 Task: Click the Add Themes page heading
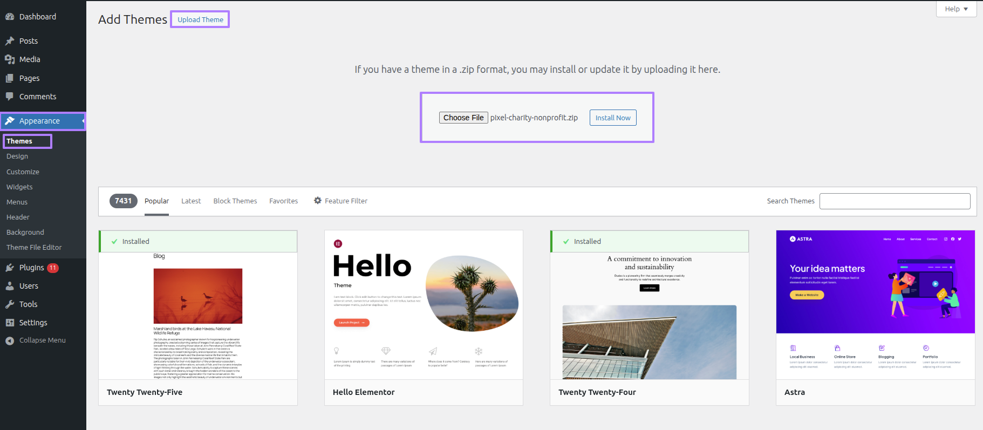tap(133, 19)
